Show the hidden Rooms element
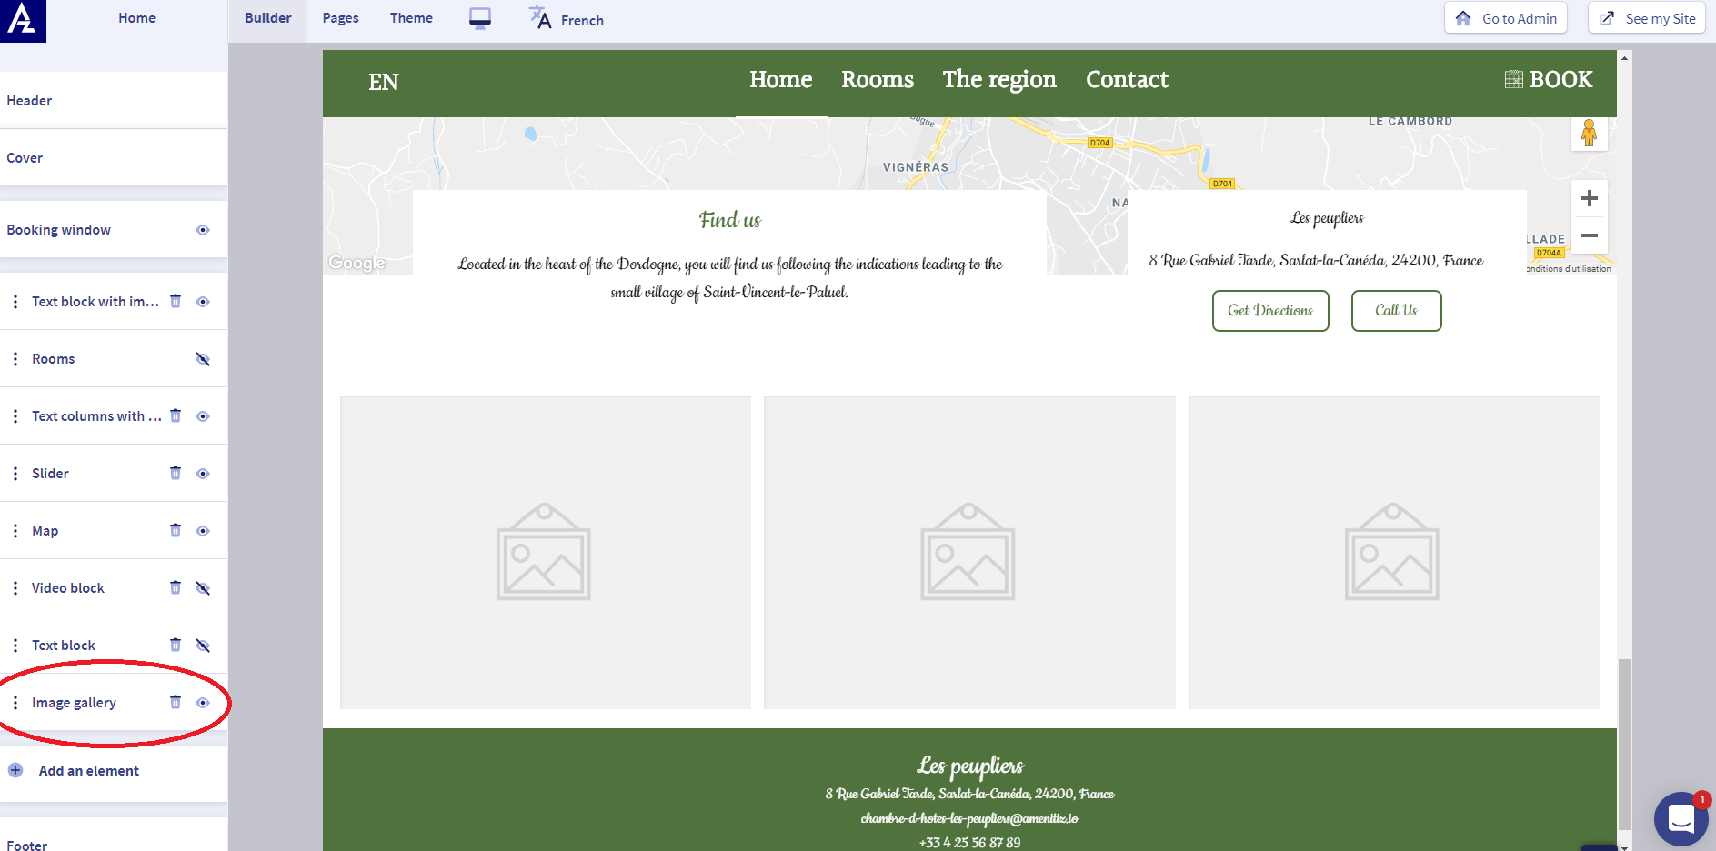1716x851 pixels. 203,359
